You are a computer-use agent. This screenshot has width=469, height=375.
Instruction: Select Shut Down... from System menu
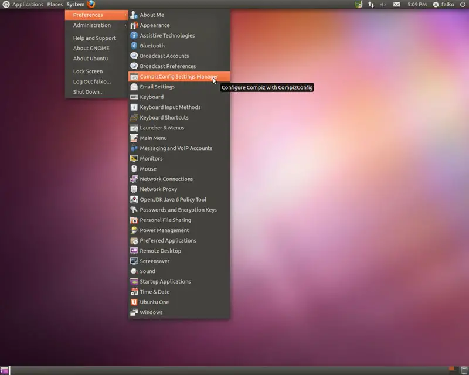tap(97, 92)
